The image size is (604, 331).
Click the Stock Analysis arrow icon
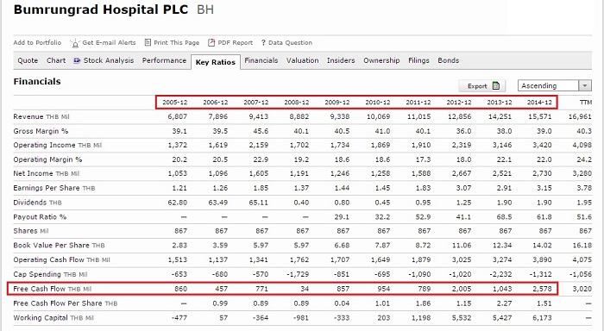click(x=77, y=60)
